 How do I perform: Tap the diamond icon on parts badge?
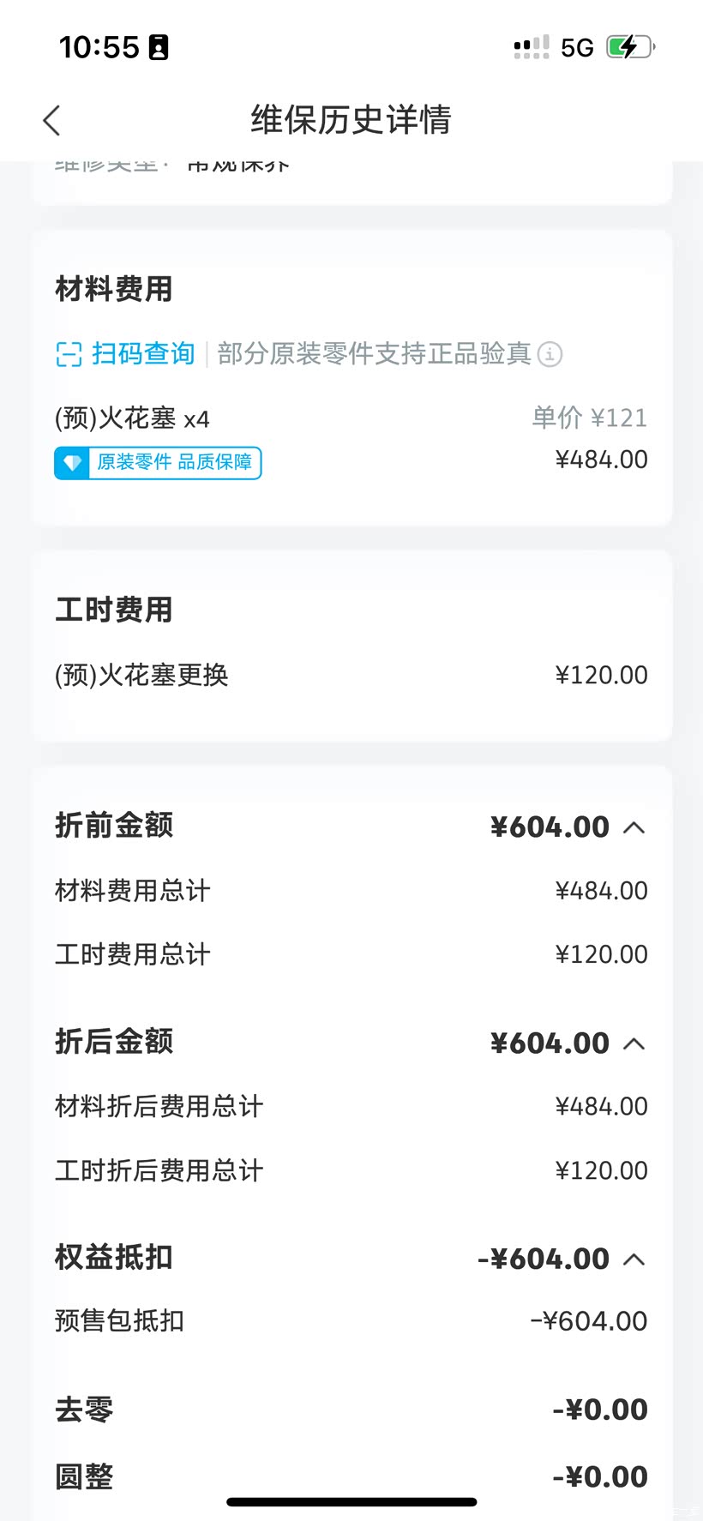(73, 463)
